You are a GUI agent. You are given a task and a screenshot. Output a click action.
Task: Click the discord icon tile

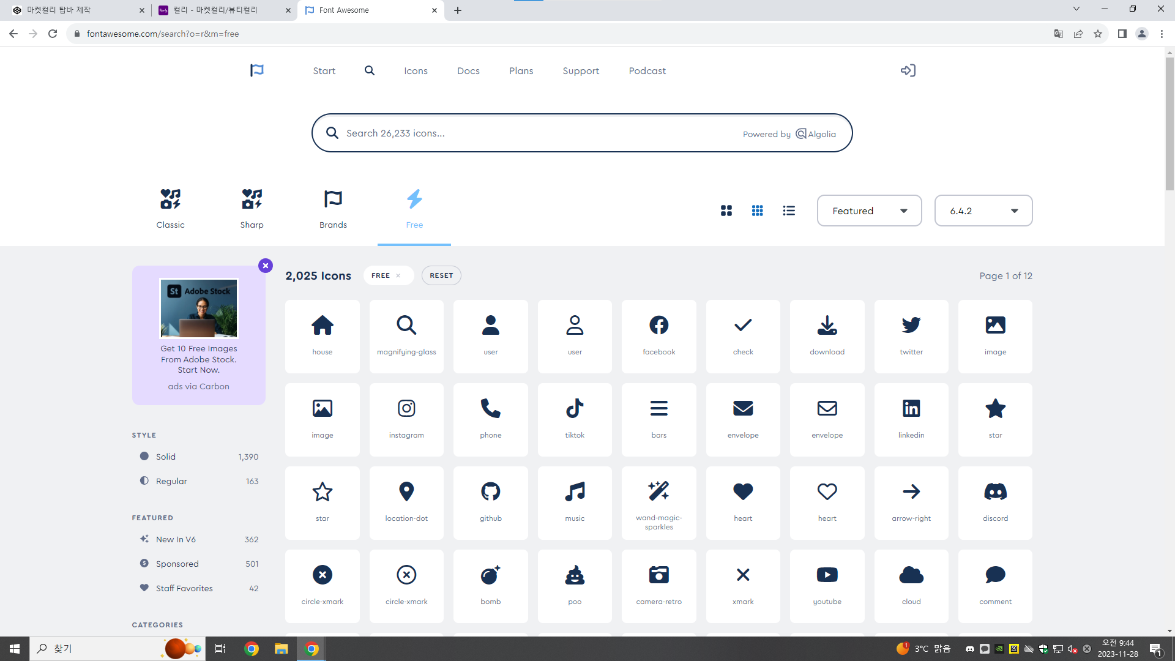(x=994, y=502)
